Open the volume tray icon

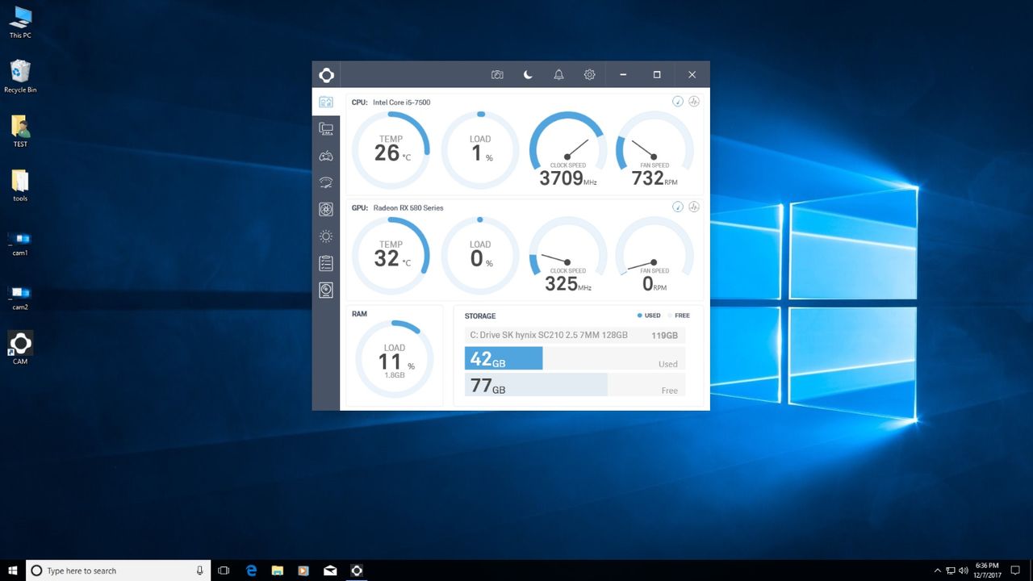tap(964, 571)
